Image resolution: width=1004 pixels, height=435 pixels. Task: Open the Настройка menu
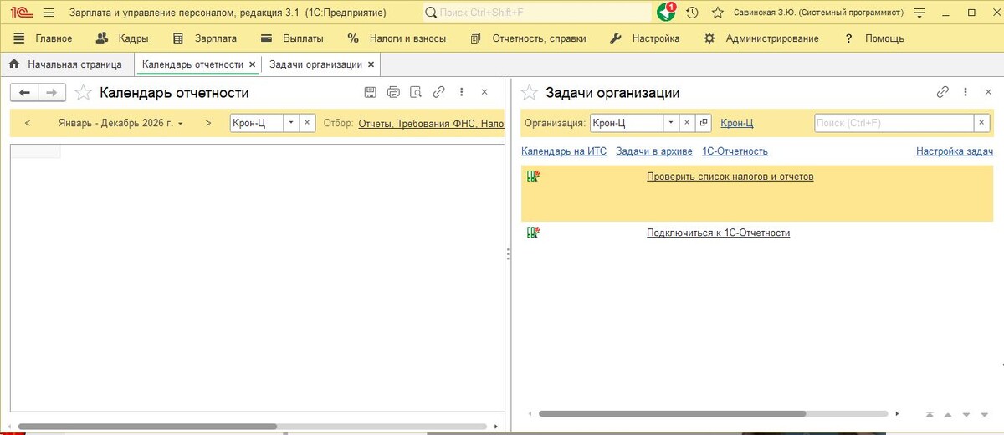pyautogui.click(x=645, y=38)
